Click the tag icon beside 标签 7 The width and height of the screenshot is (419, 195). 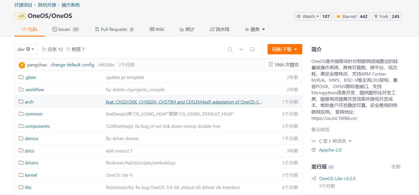[x=68, y=49]
